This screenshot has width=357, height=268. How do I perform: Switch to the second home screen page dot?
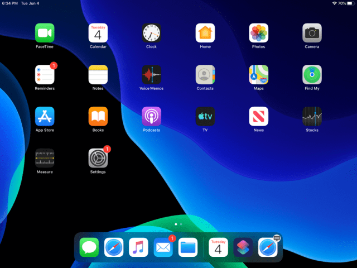pyautogui.click(x=181, y=224)
